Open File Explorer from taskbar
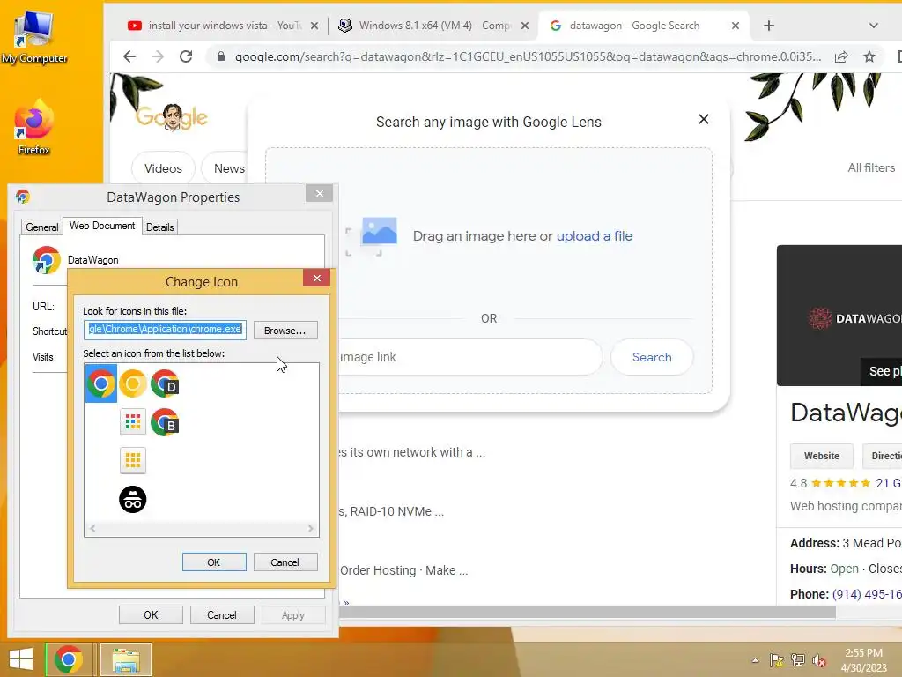902x677 pixels. click(126, 659)
